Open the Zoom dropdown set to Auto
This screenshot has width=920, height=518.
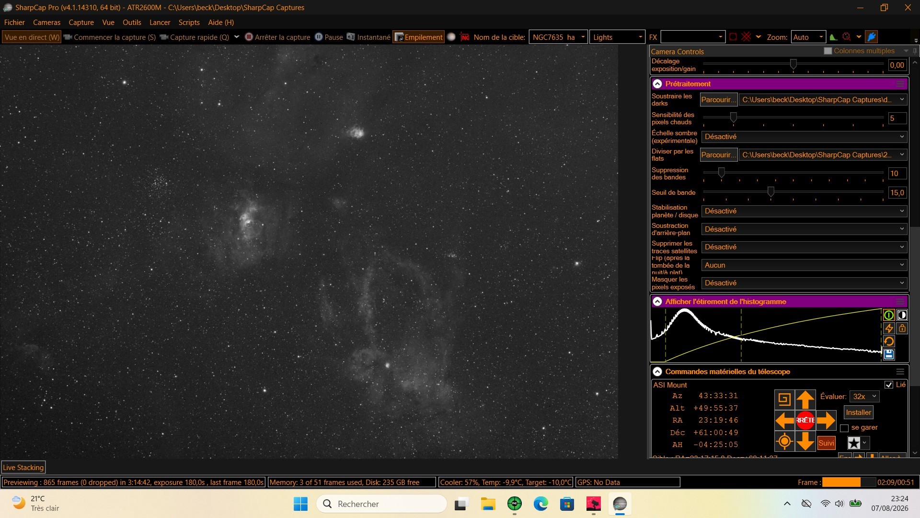(808, 37)
